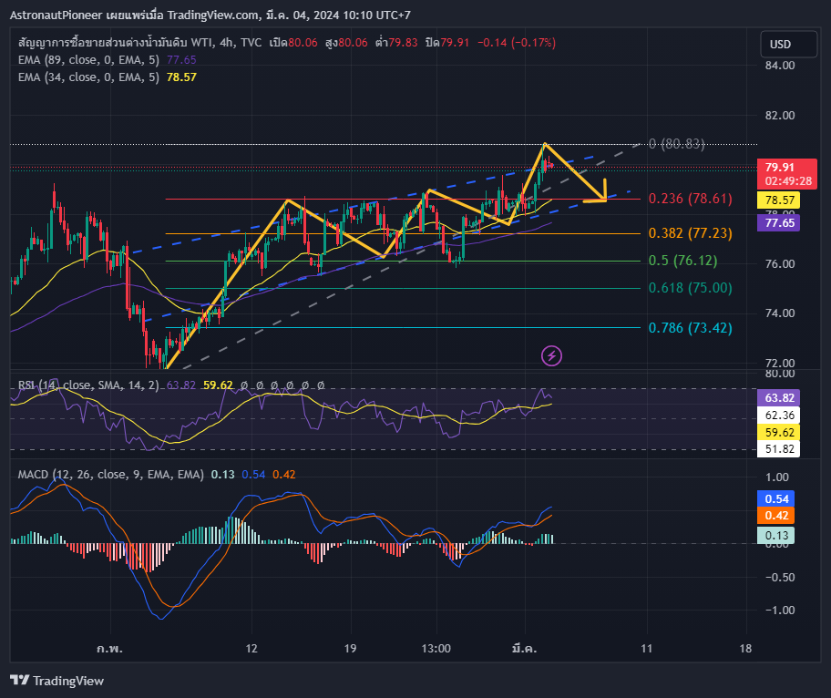
Task: Click the teal 0.13 histogram scale label
Action: coord(776,535)
